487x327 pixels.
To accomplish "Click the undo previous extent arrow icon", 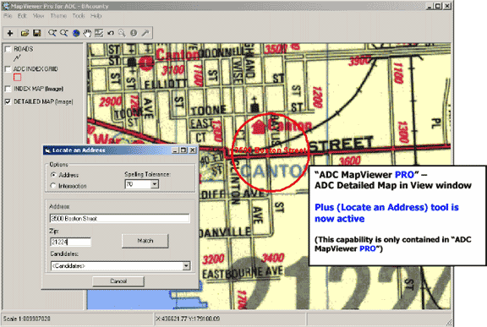I will pos(111,33).
